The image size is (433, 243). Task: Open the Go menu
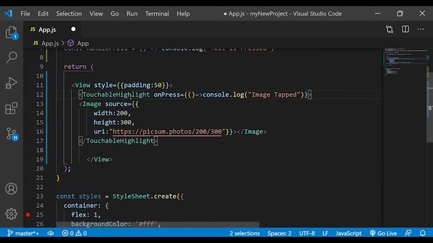pyautogui.click(x=114, y=13)
